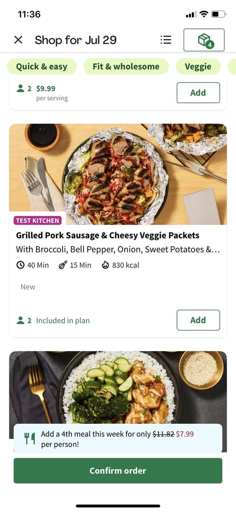
Task: Tap the Test Kitchen badge
Action: [38, 221]
